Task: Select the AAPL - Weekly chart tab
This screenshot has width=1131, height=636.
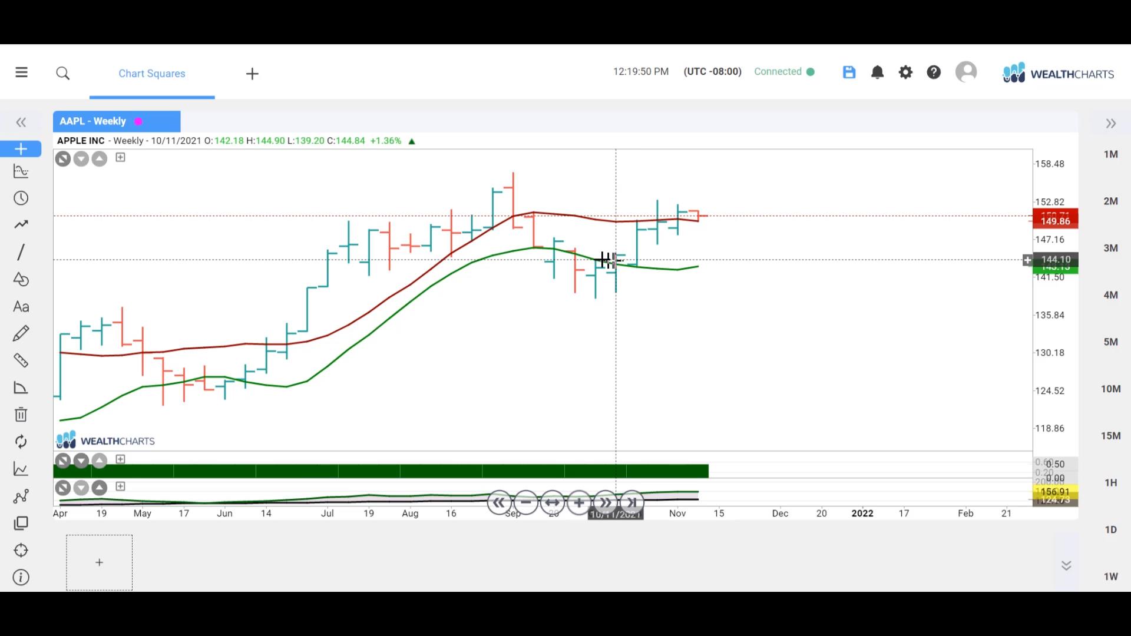Action: [117, 121]
